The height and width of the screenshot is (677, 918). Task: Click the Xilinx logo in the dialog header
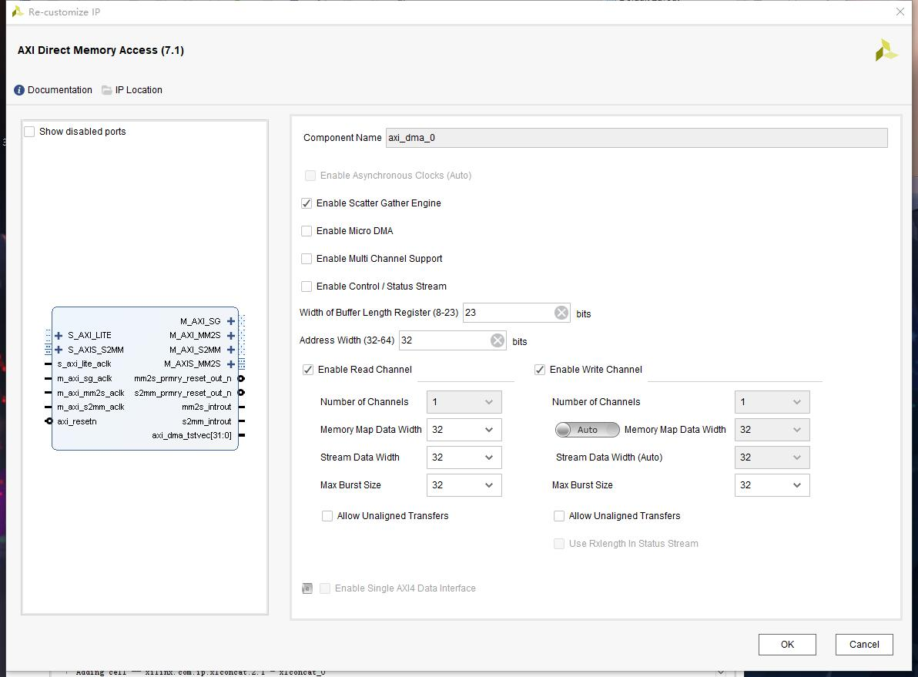(886, 49)
